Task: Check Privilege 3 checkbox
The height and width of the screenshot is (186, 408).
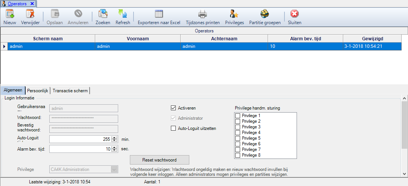Action: [x=238, y=127]
